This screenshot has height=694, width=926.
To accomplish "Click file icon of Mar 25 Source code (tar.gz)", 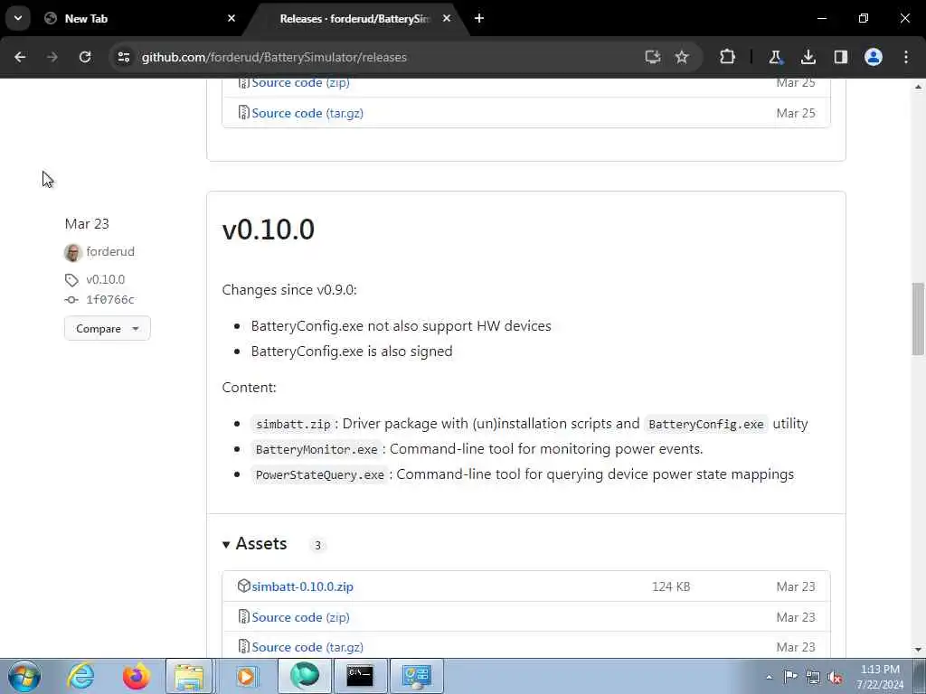I will [243, 112].
